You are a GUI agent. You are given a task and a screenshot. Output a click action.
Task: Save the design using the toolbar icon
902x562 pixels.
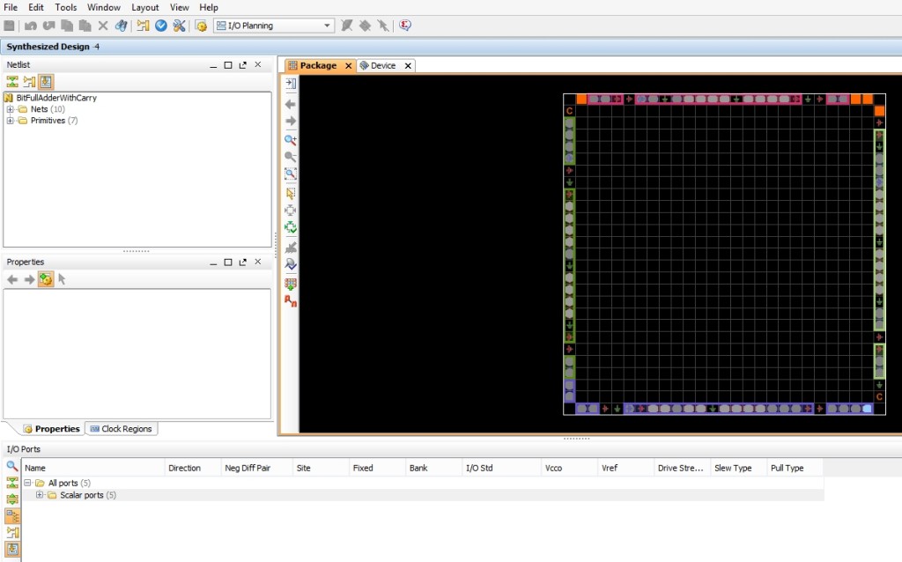pos(9,26)
